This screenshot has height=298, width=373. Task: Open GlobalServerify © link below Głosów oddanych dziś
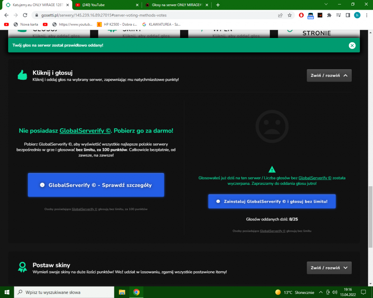[x=273, y=231]
